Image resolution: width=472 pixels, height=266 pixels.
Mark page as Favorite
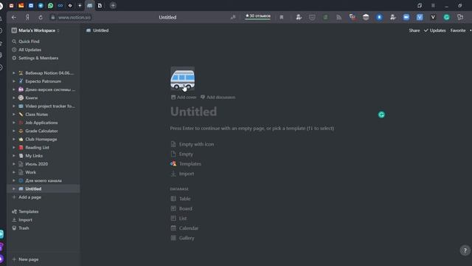(x=458, y=30)
